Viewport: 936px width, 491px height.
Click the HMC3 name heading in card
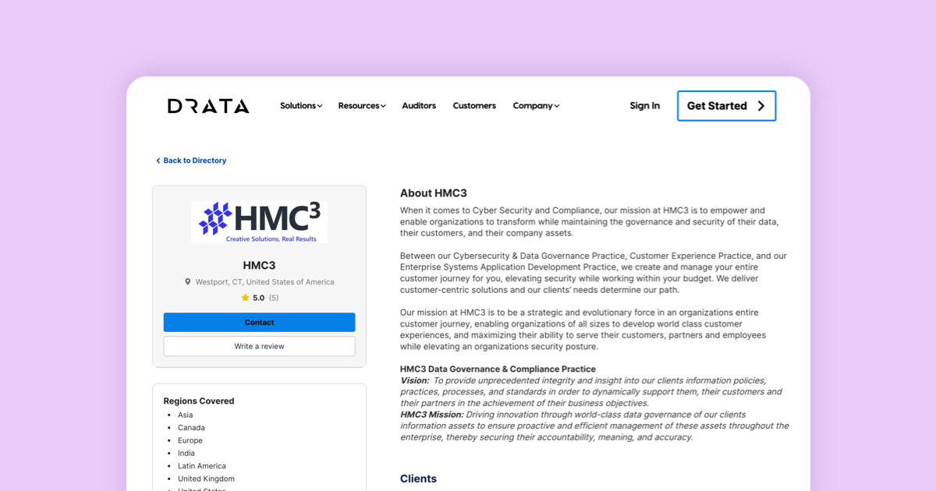click(259, 266)
